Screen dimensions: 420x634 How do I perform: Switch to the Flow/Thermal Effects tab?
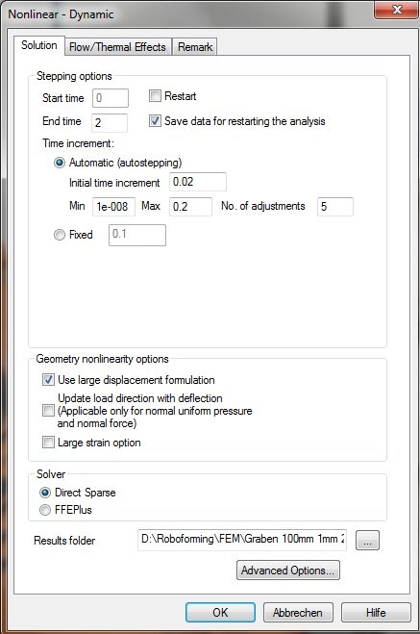click(x=117, y=47)
